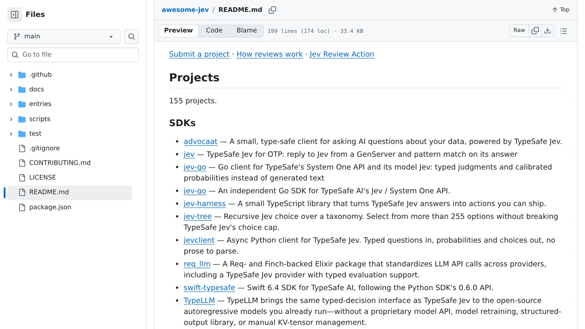This screenshot has height=329, width=585.
Task: Click the test folder icon
Action: click(22, 134)
